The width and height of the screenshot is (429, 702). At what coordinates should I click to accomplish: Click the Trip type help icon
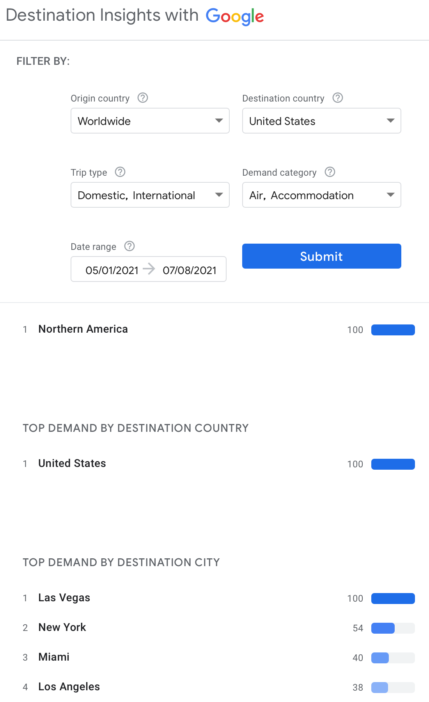point(120,172)
